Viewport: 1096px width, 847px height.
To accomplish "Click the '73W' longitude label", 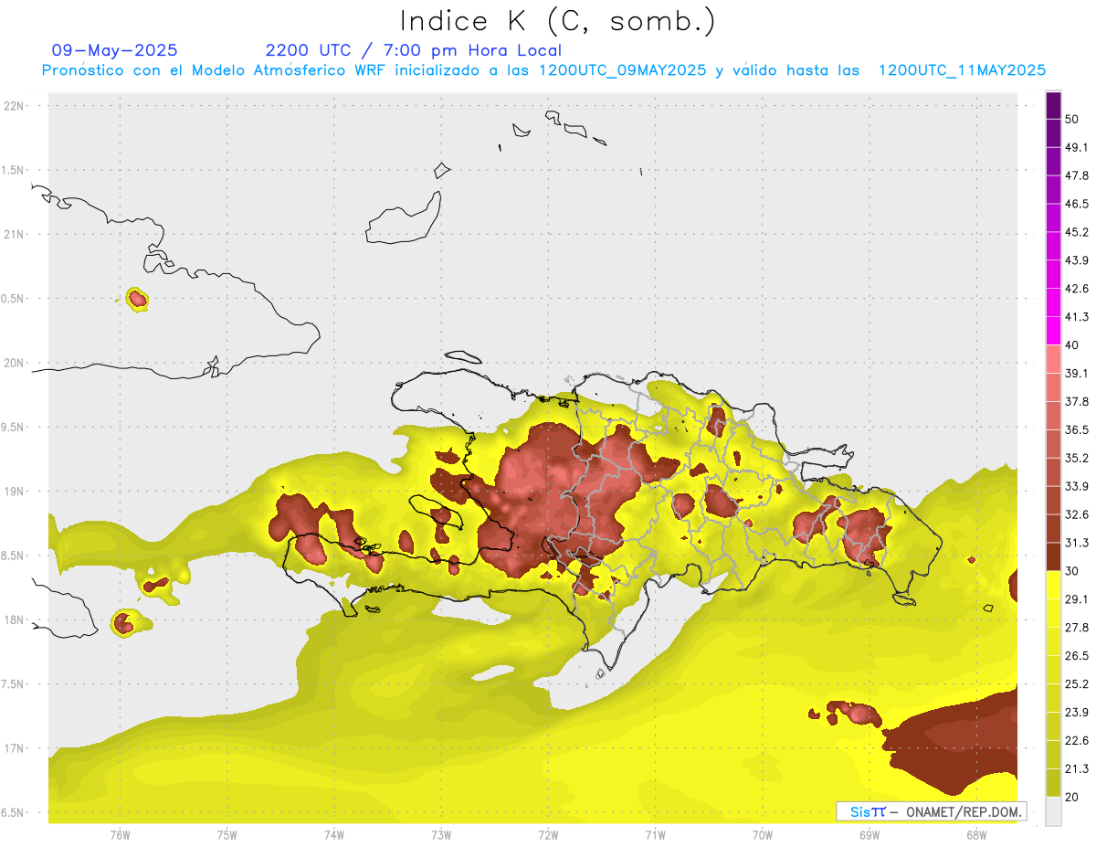I will (441, 834).
